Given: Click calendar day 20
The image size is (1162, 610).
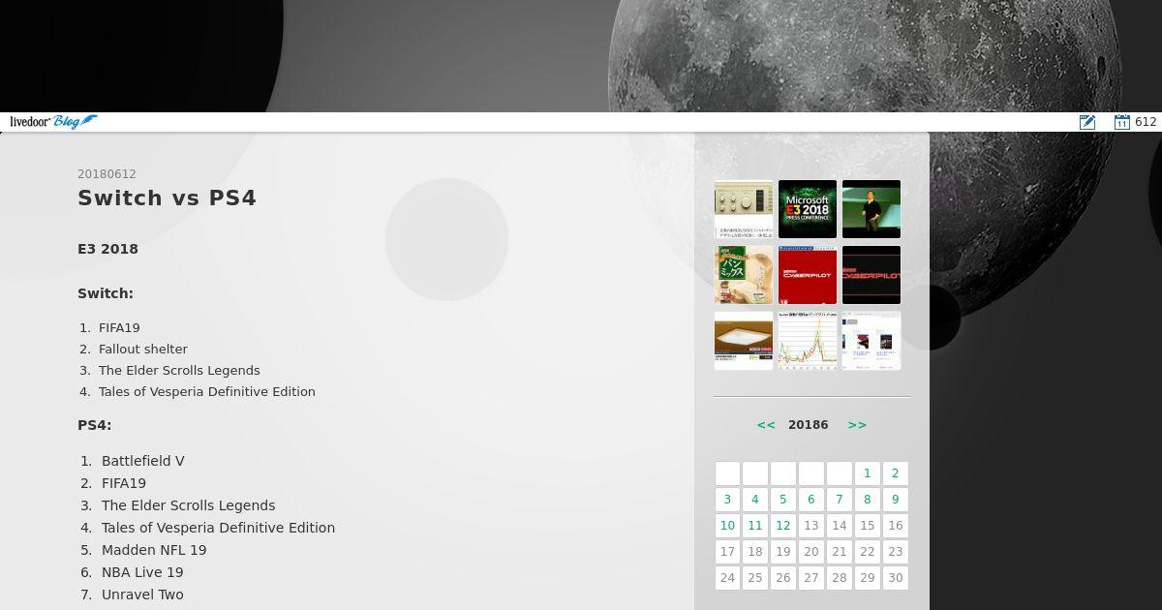Looking at the screenshot, I should [811, 552].
